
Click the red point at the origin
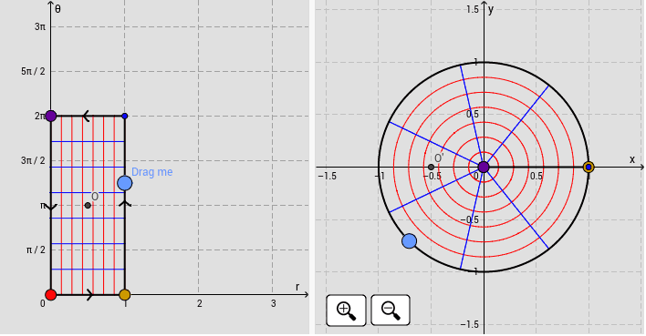(51, 294)
